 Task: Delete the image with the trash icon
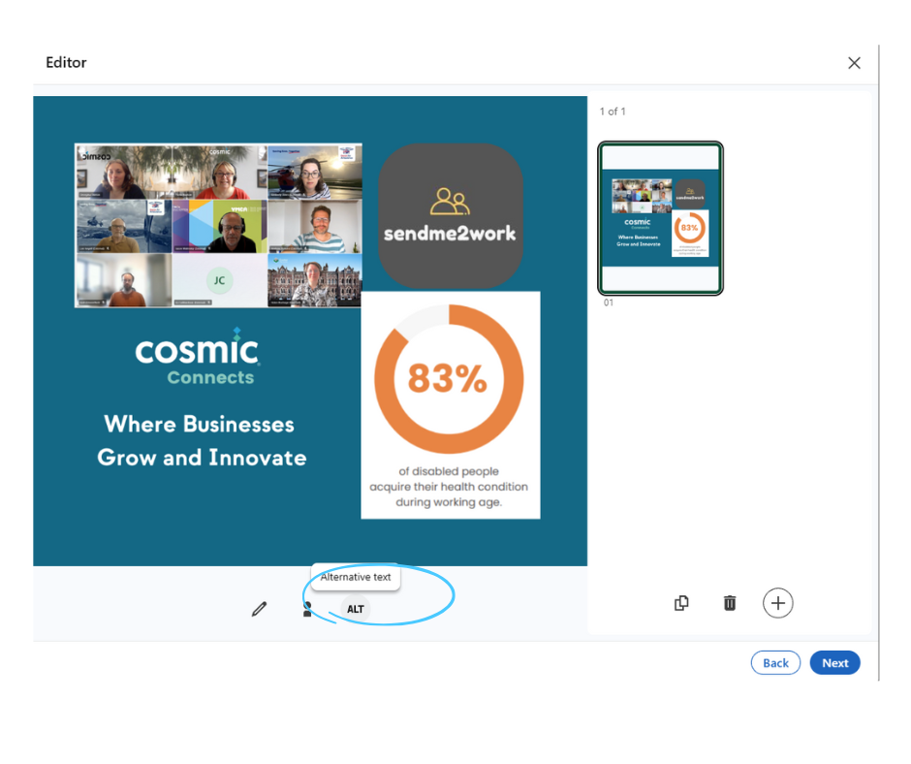tap(730, 603)
